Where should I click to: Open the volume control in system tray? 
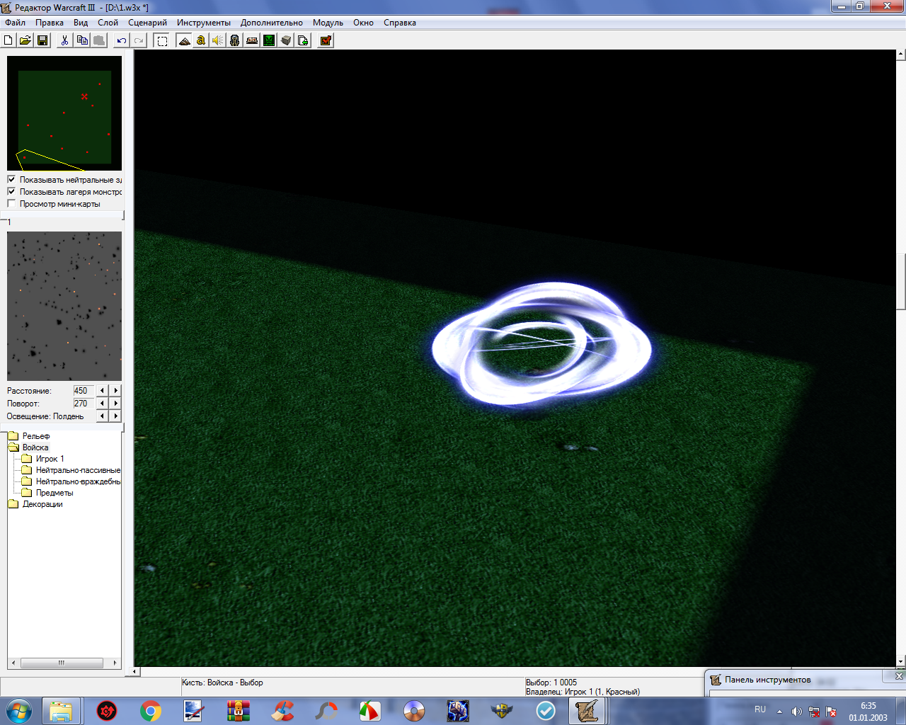[x=796, y=712]
